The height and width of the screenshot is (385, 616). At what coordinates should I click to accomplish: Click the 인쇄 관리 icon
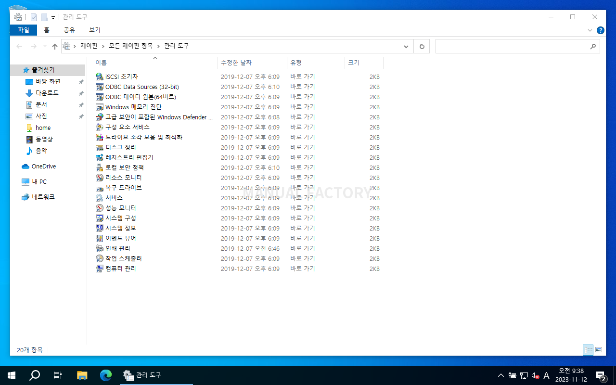100,248
